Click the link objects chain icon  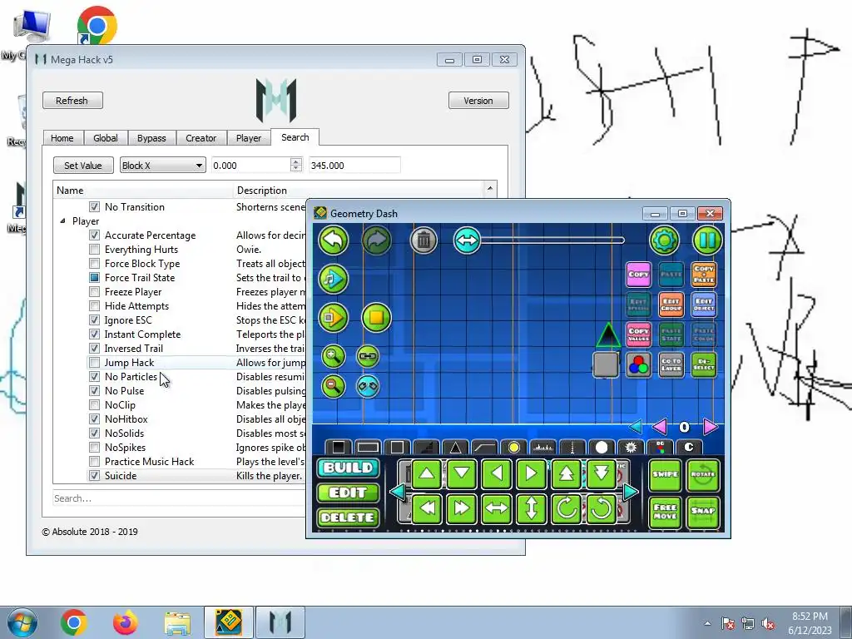[368, 356]
